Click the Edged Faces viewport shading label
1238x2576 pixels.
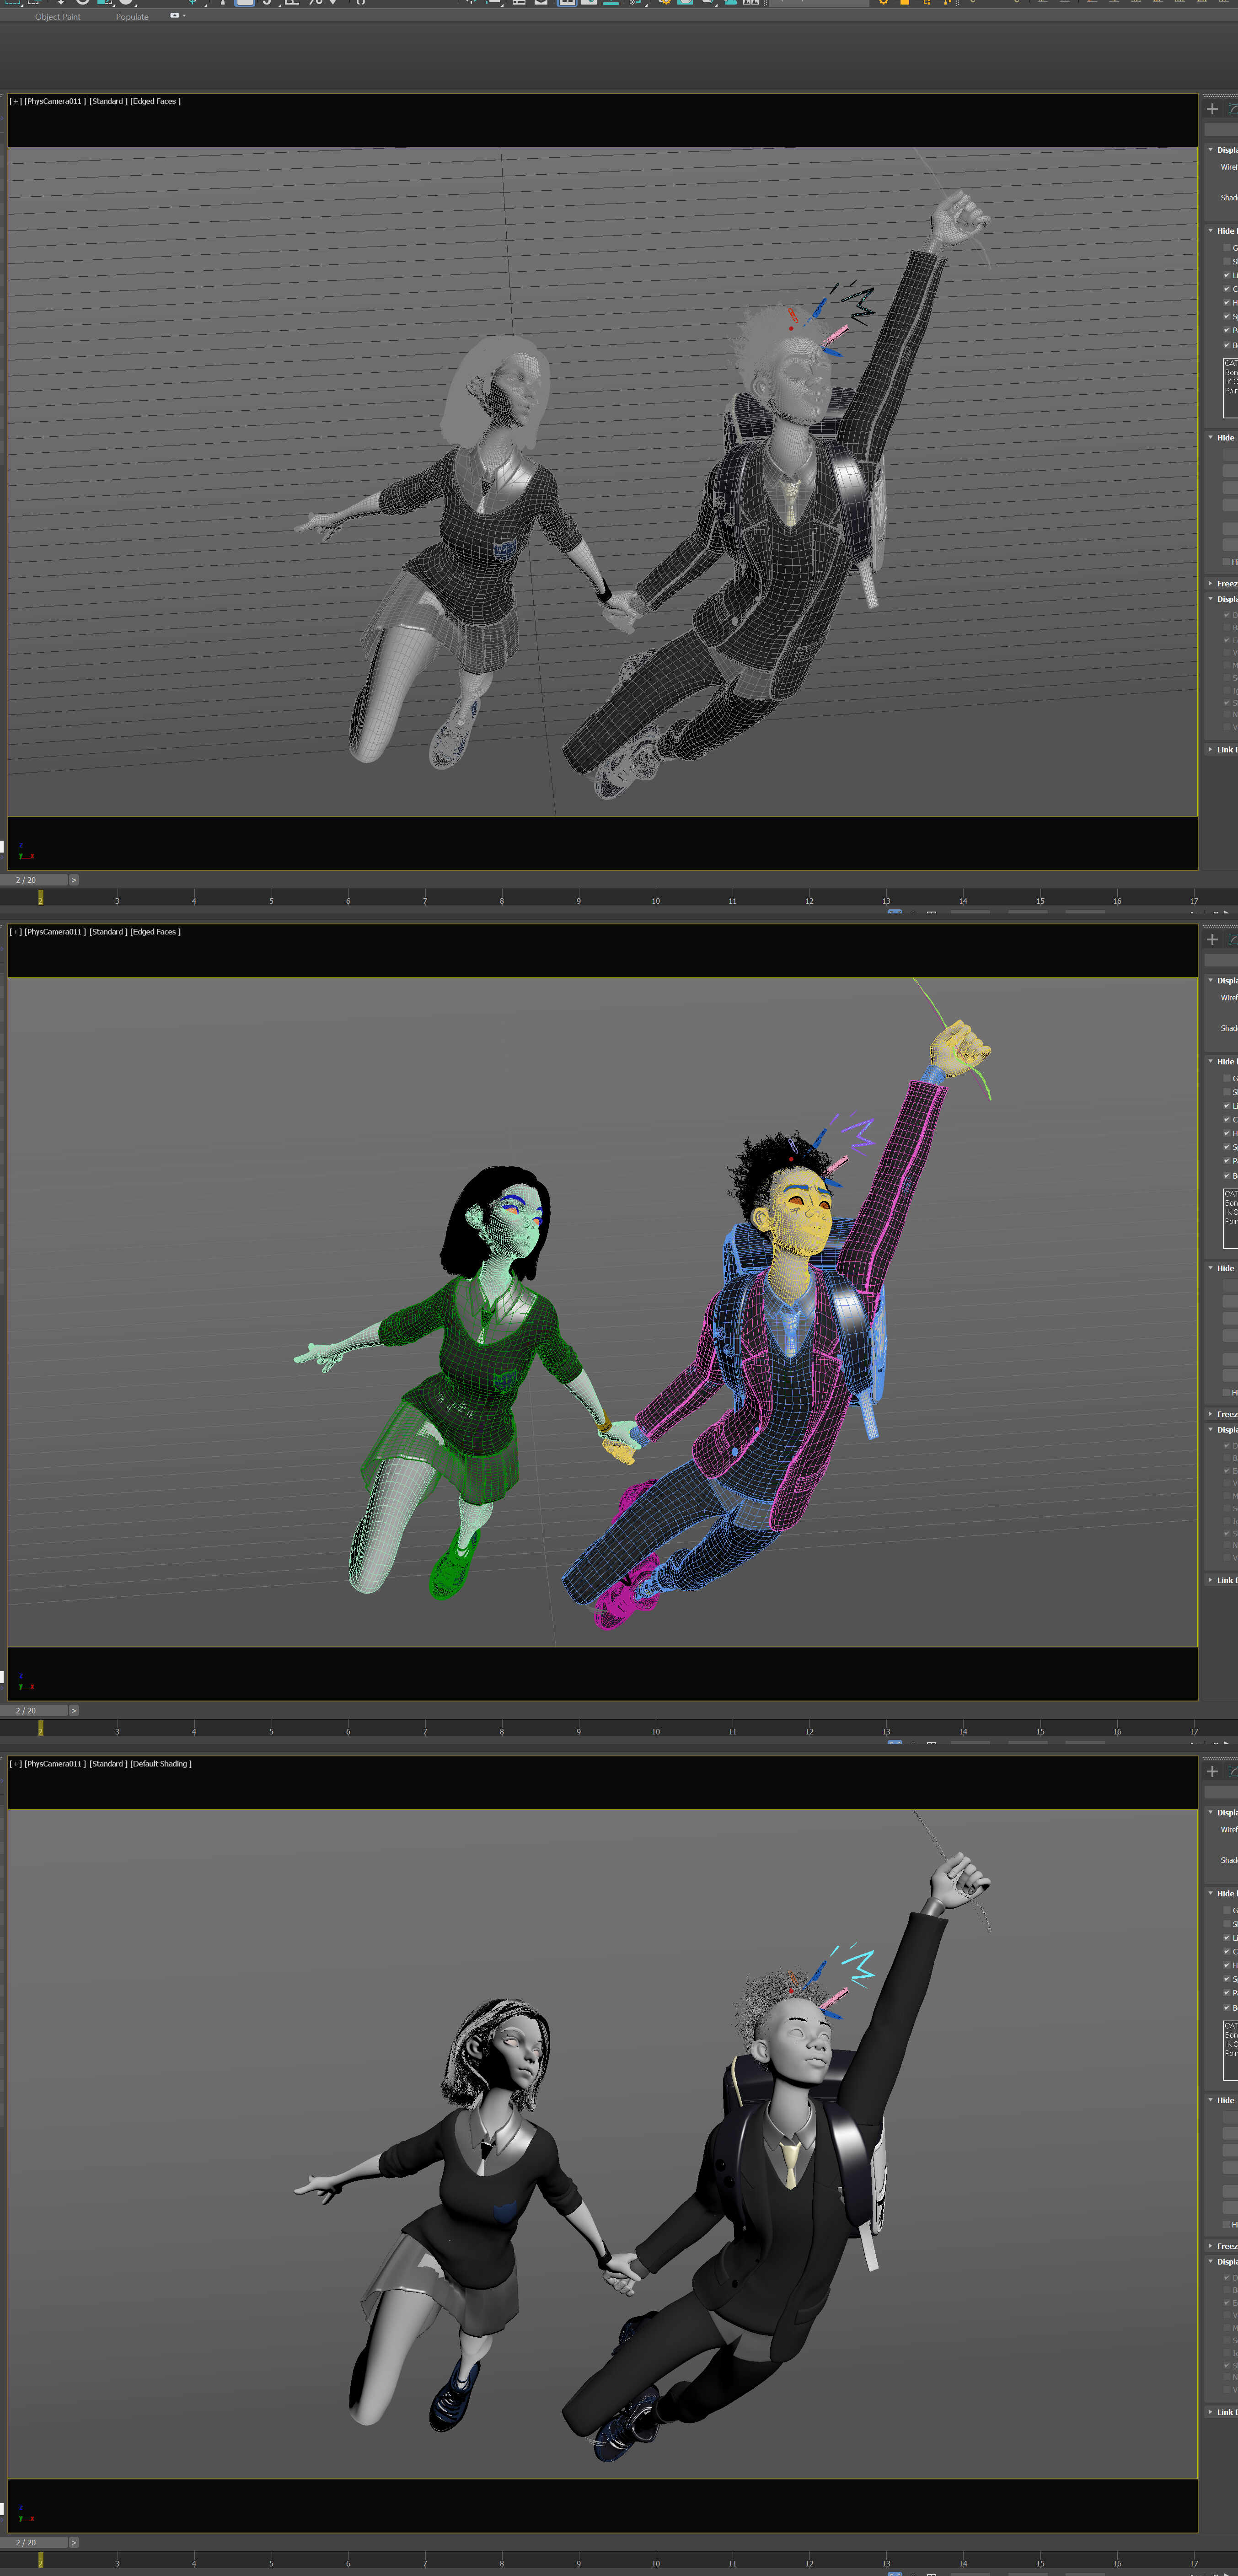pyautogui.click(x=157, y=101)
